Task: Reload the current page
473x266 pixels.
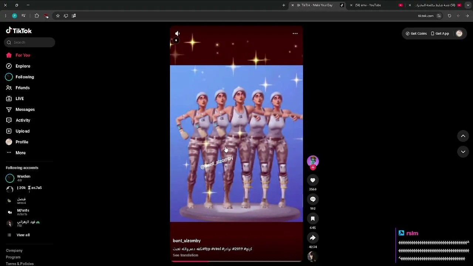Action: [x=449, y=16]
